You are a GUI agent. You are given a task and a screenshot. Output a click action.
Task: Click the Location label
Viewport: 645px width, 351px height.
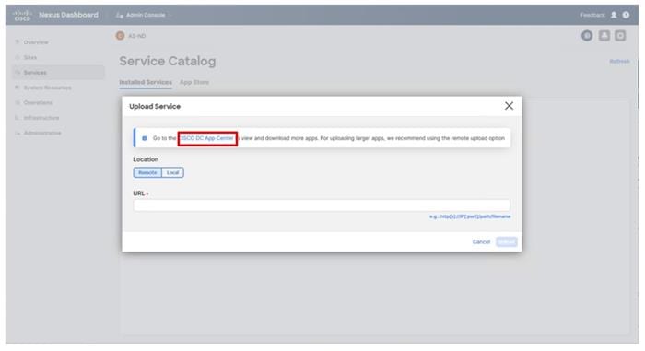(x=146, y=159)
